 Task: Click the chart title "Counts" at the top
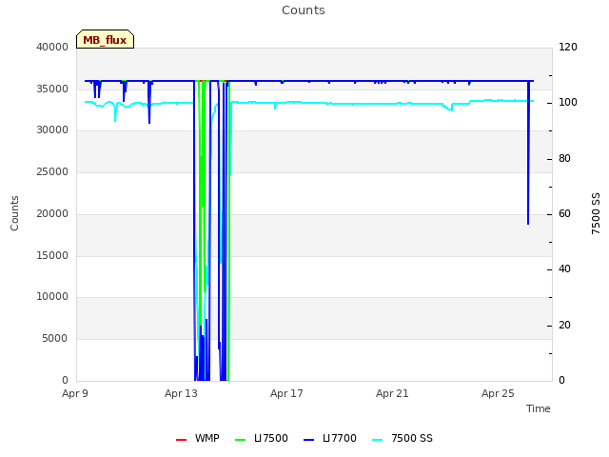click(x=304, y=10)
